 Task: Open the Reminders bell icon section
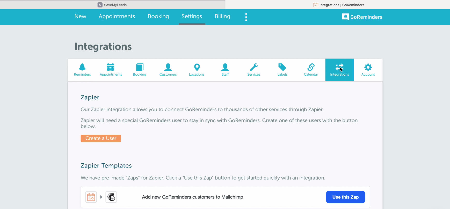82,70
